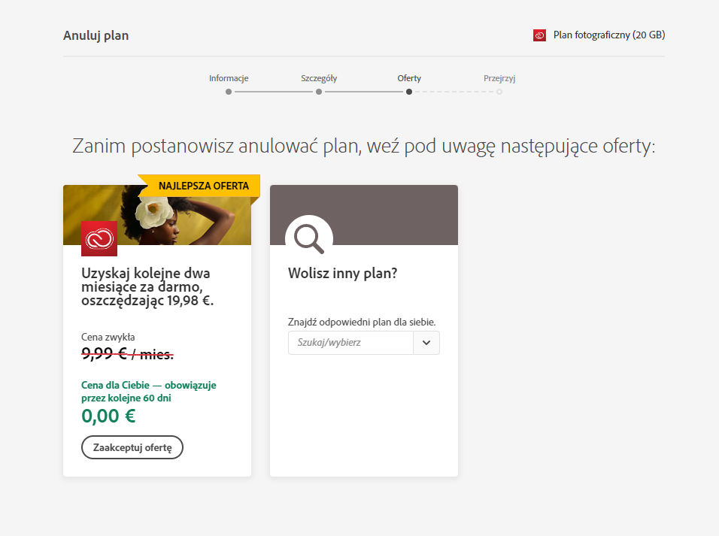
Task: Click the red Creative Cloud logo on offer card
Action: [x=99, y=238]
